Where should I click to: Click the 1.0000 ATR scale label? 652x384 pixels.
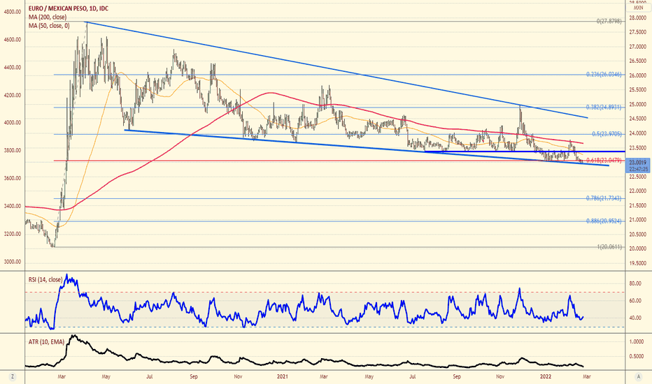637,341
